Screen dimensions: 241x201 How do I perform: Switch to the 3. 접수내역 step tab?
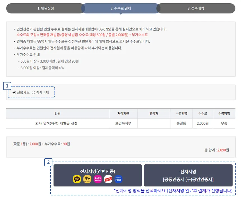196,8
